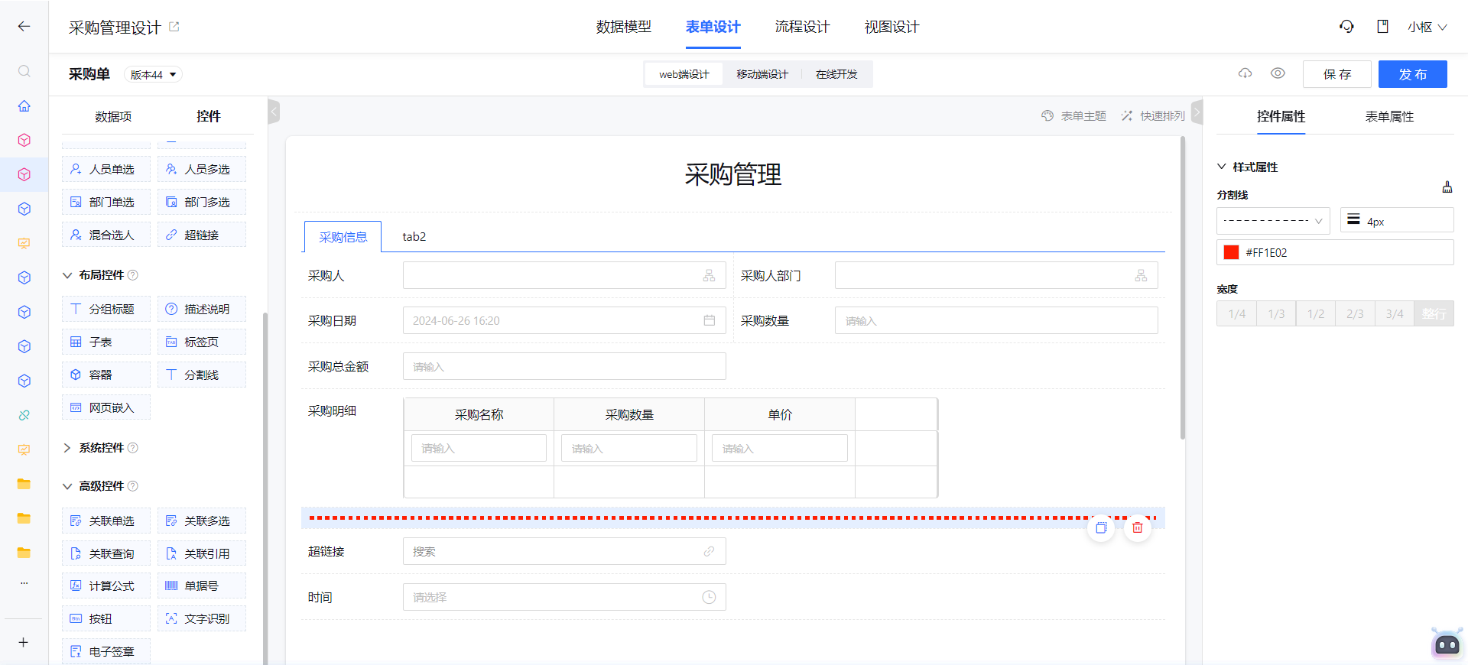The height and width of the screenshot is (665, 1468).
Task: Select the 人员多选 control
Action: tap(202, 169)
